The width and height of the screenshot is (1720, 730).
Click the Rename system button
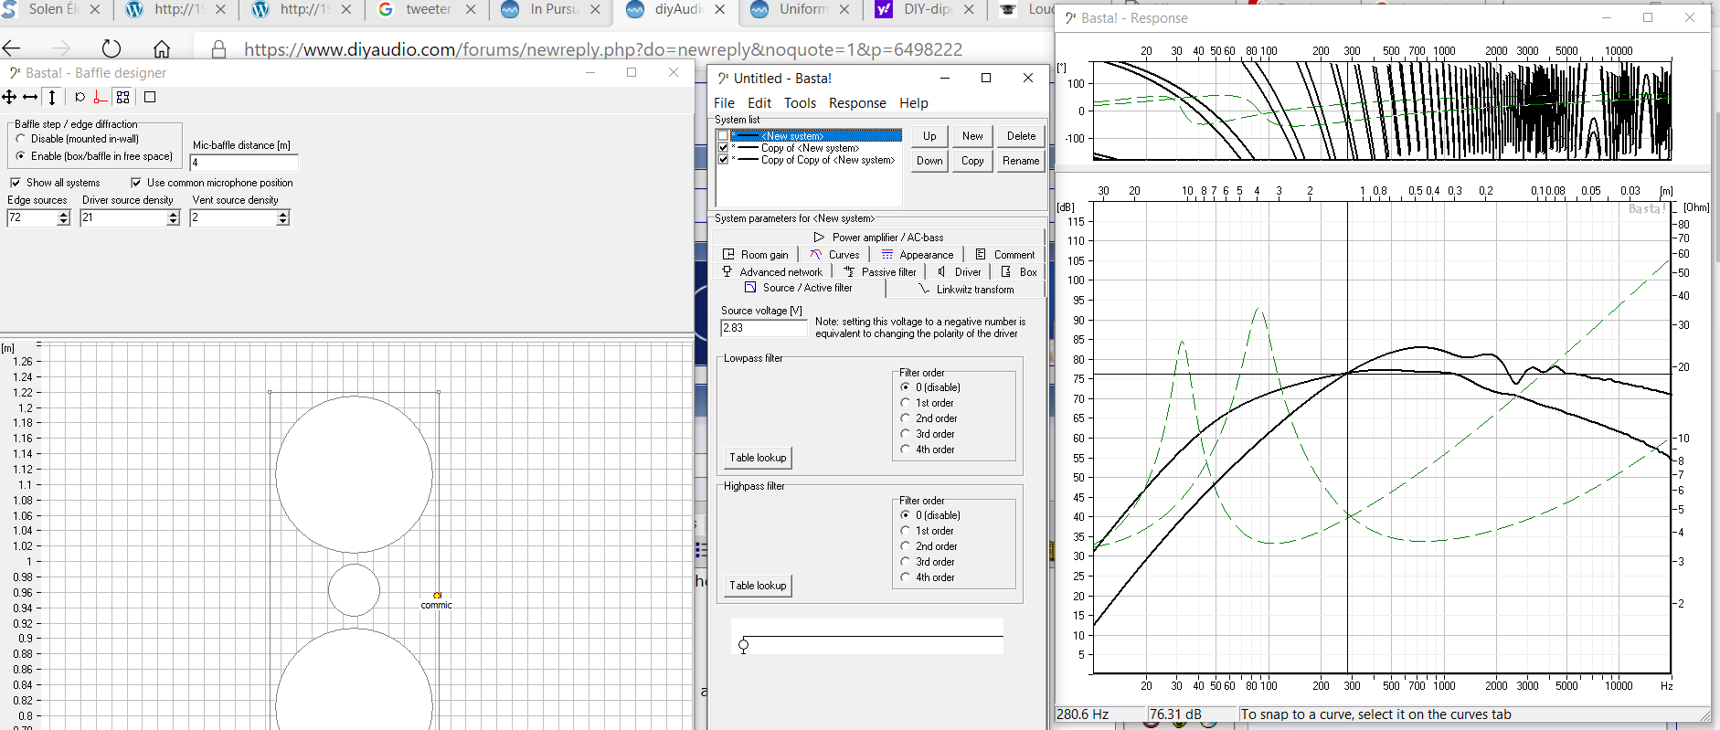pyautogui.click(x=1021, y=161)
